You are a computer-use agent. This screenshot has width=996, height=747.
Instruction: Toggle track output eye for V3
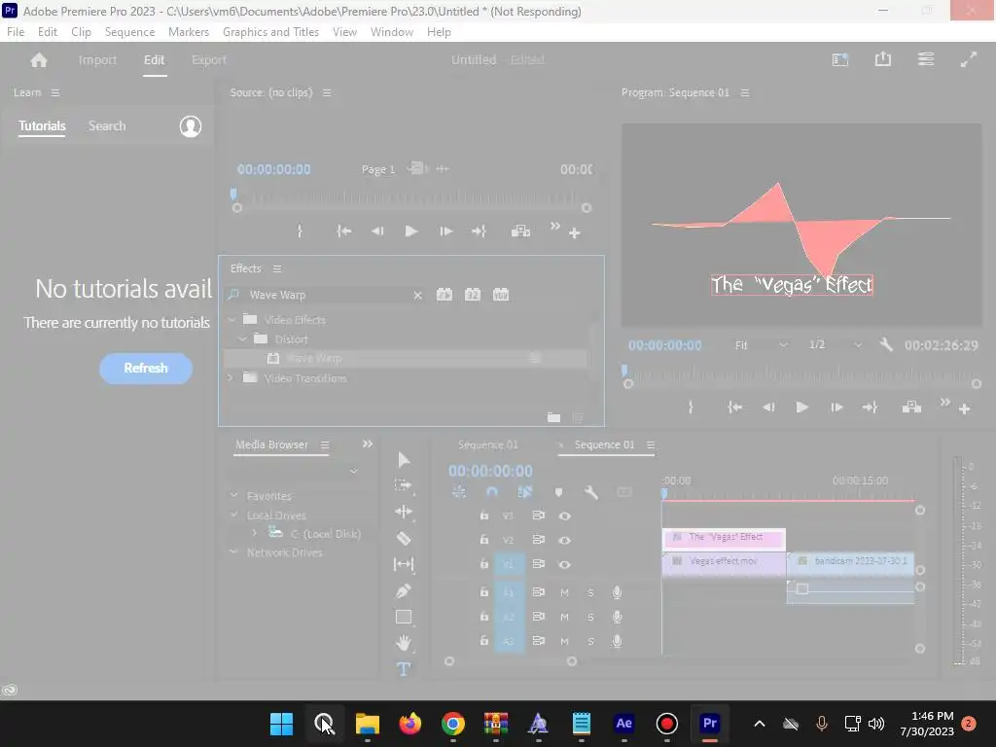[564, 516]
